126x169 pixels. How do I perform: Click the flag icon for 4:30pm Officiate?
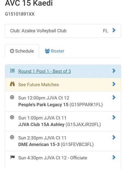click(12, 157)
